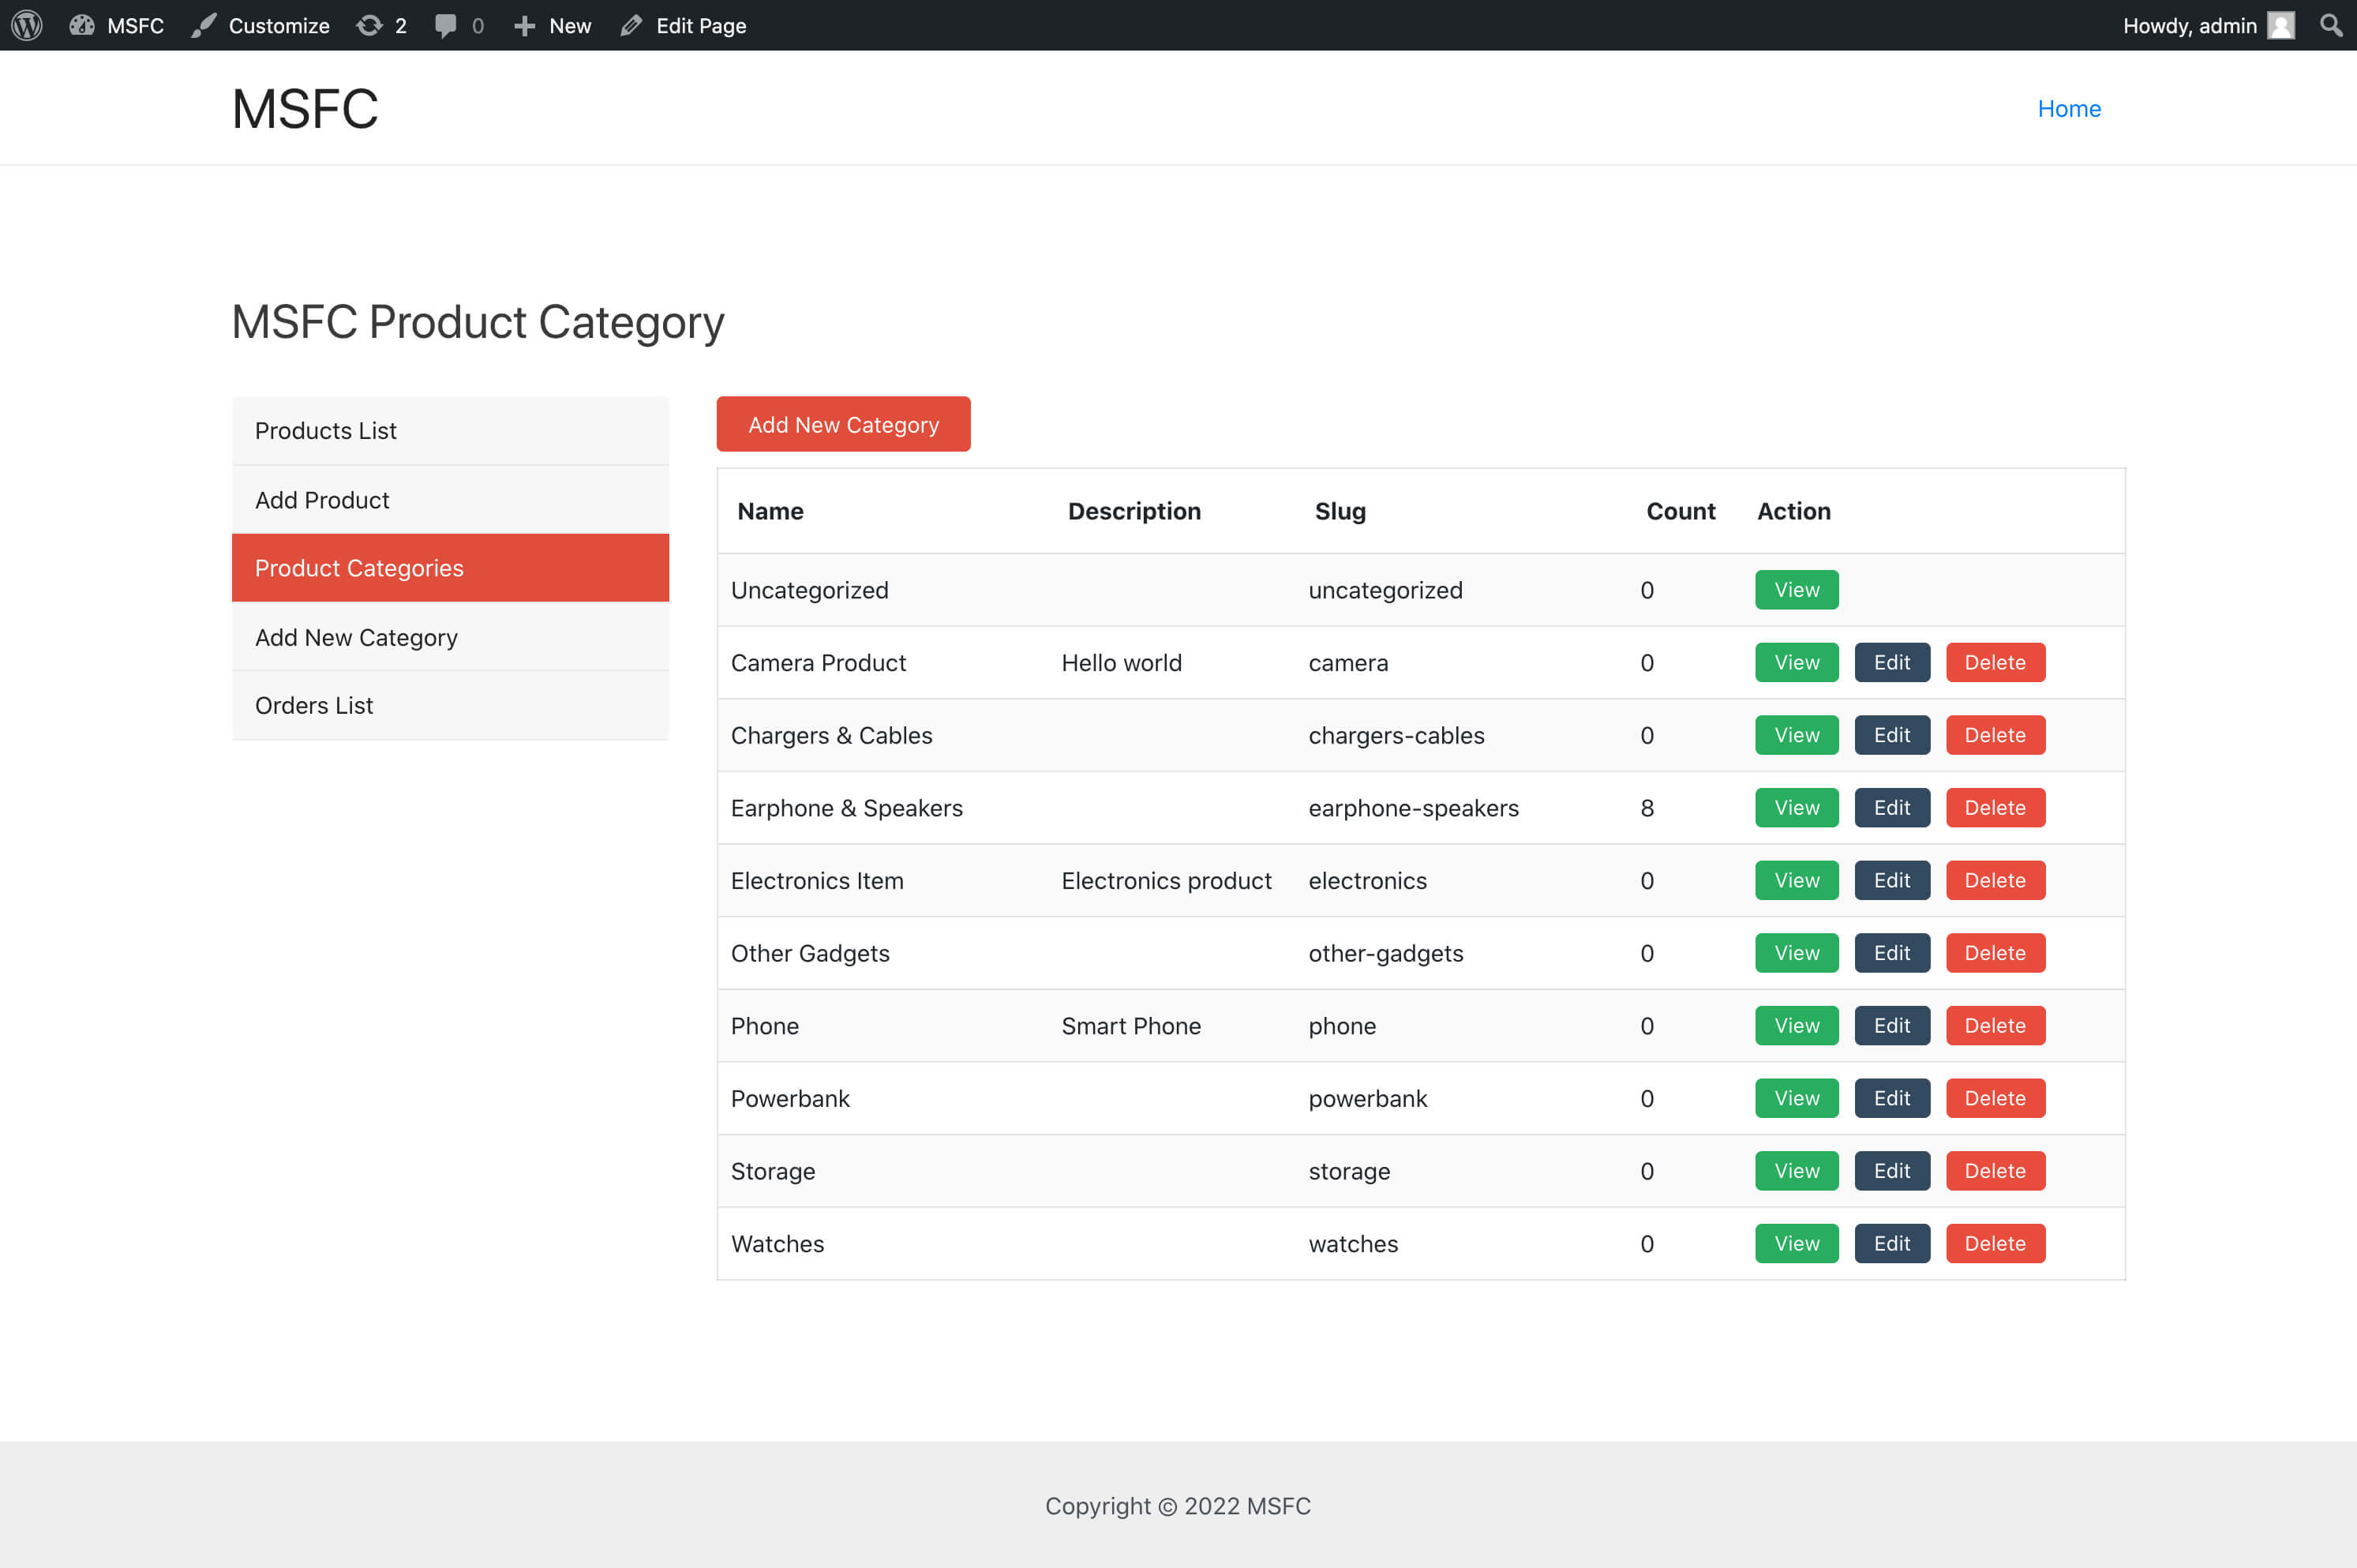Open the search magnifier icon
The image size is (2357, 1568).
pos(2330,25)
